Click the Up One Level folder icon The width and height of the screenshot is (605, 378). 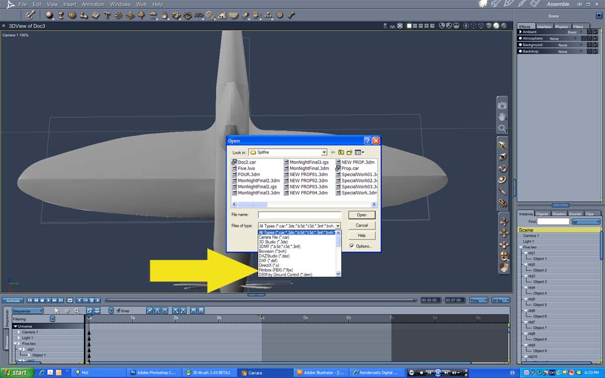(341, 152)
